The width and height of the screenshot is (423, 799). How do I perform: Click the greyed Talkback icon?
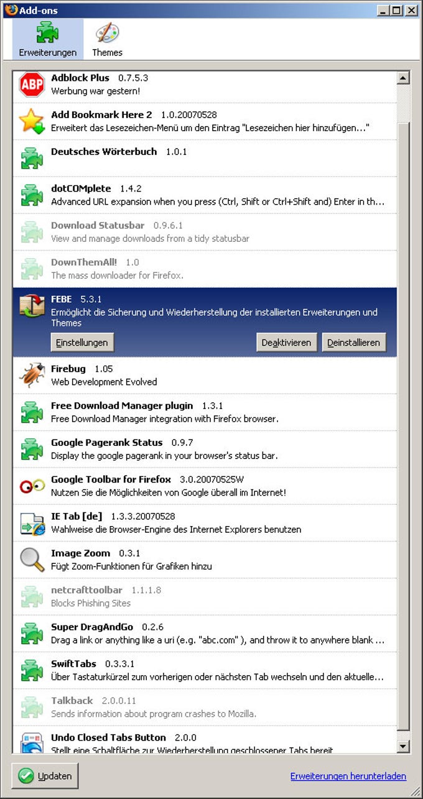tap(32, 707)
